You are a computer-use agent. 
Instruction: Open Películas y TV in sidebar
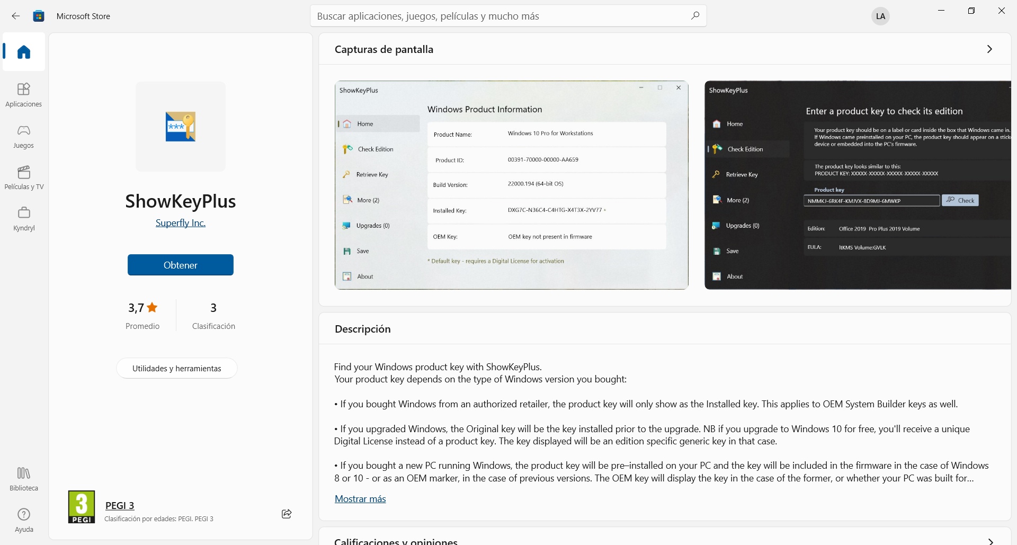point(24,178)
